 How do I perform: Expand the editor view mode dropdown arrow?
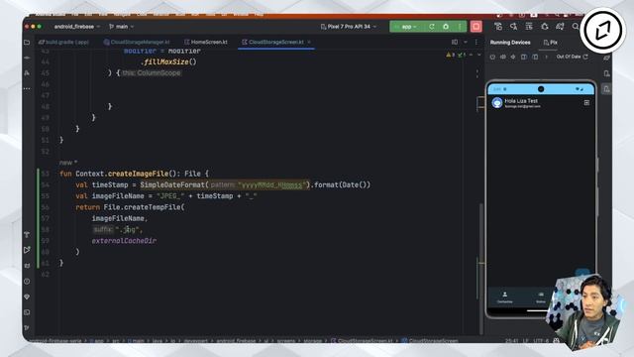pyautogui.click(x=466, y=42)
